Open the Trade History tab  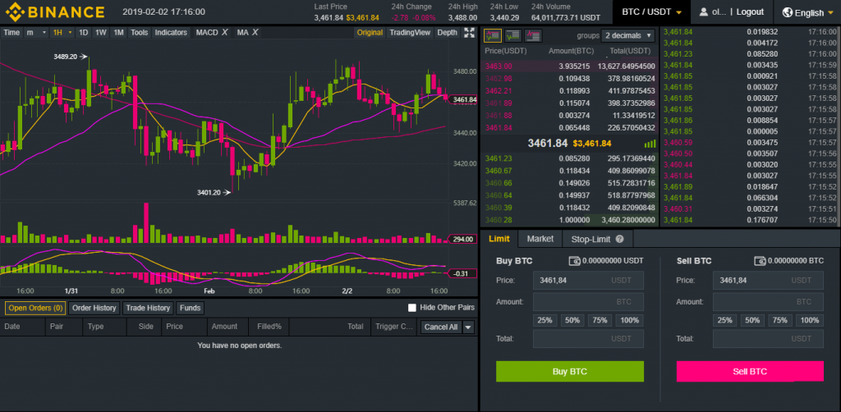point(148,308)
